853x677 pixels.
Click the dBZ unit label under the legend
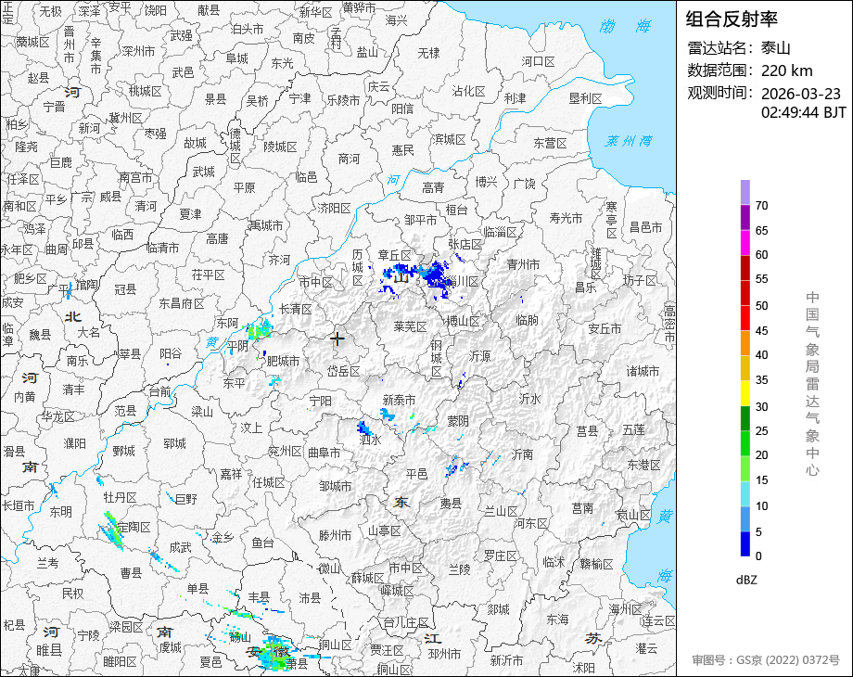click(x=746, y=580)
